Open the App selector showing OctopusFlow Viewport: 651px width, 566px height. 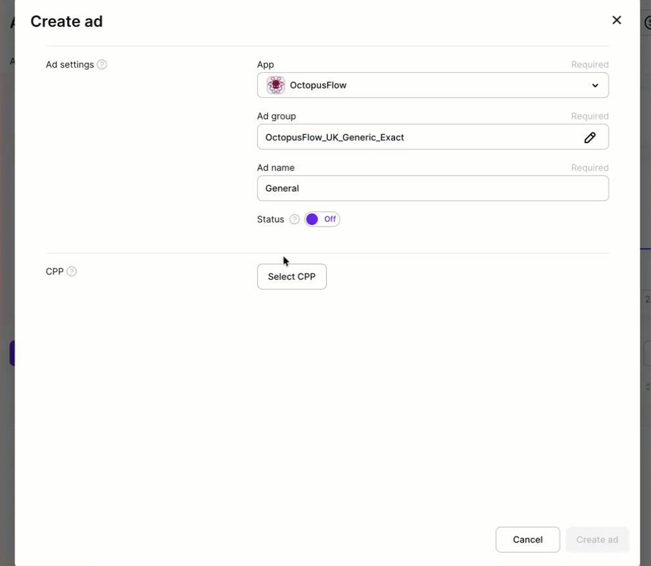[432, 84]
